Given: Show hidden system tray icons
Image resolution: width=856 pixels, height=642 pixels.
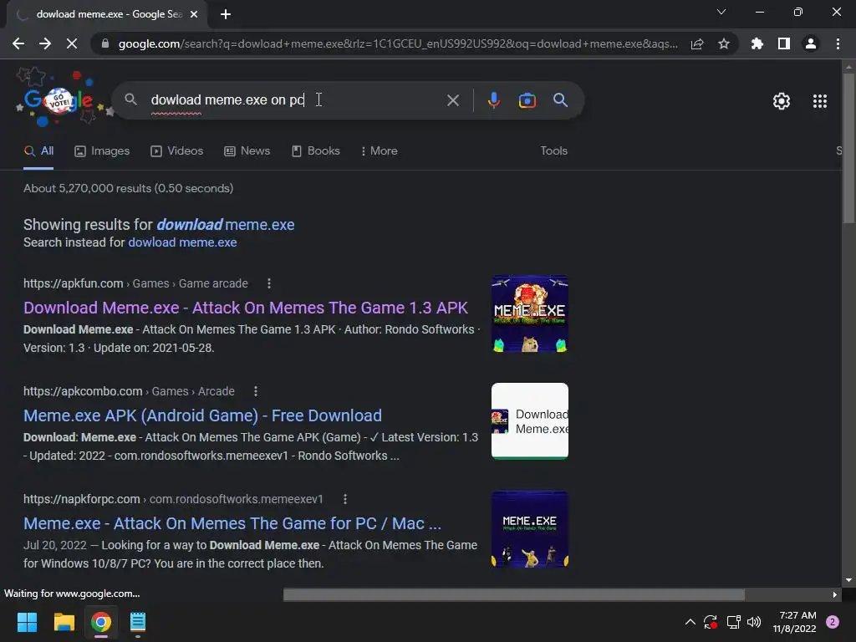Looking at the screenshot, I should pos(690,622).
